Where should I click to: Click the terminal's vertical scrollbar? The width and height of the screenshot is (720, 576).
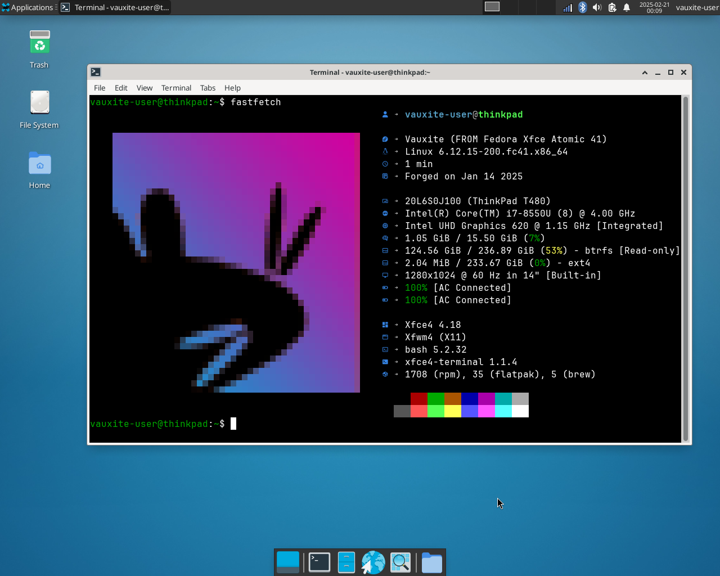(685, 269)
